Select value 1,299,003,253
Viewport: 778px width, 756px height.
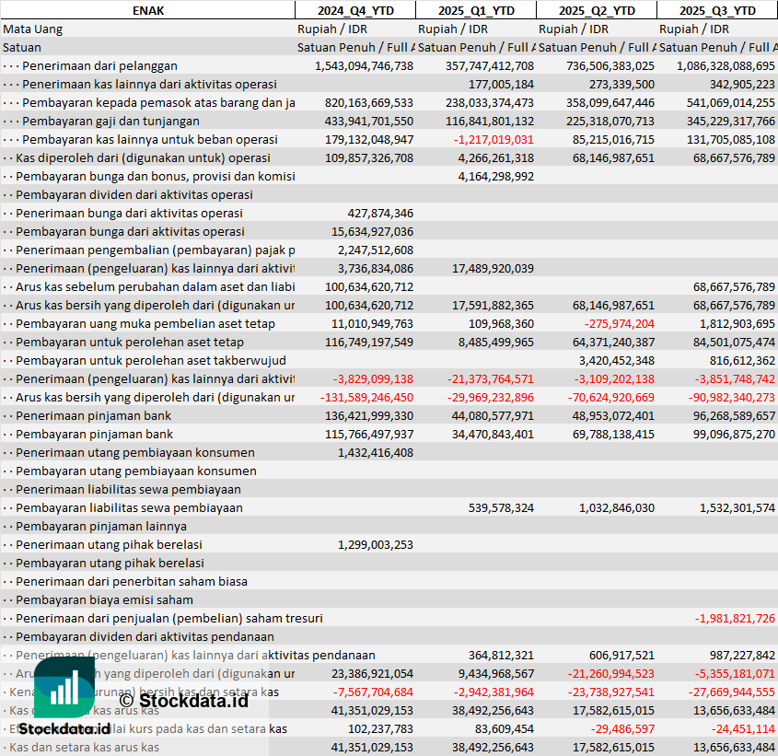[376, 544]
